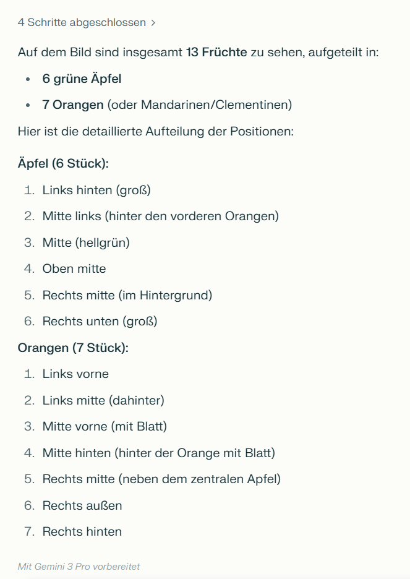The width and height of the screenshot is (410, 579).
Task: Open the "4 Schritte abgeschlossen" summary text
Action: tap(82, 23)
